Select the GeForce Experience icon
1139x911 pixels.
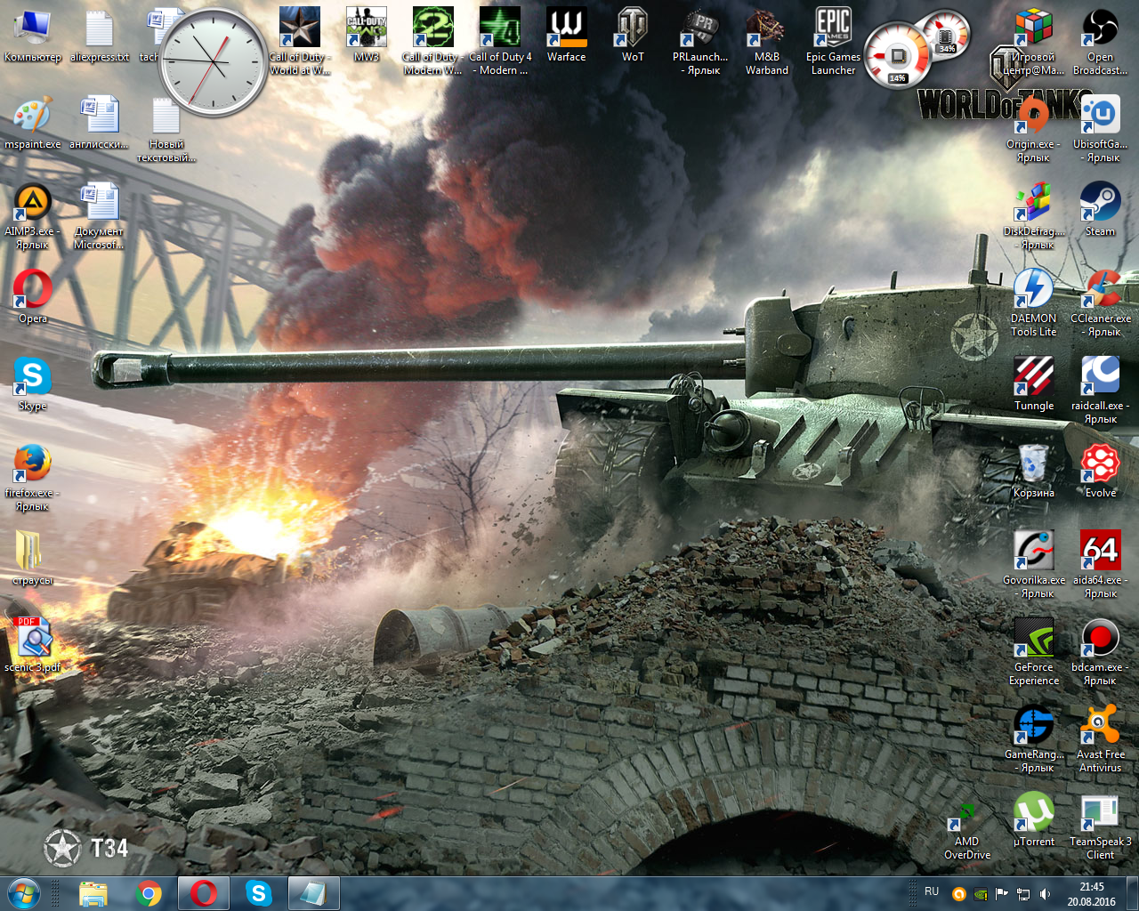click(1034, 653)
